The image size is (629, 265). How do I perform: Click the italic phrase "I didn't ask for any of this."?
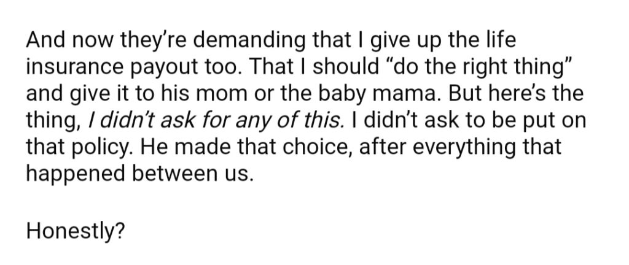(216, 120)
